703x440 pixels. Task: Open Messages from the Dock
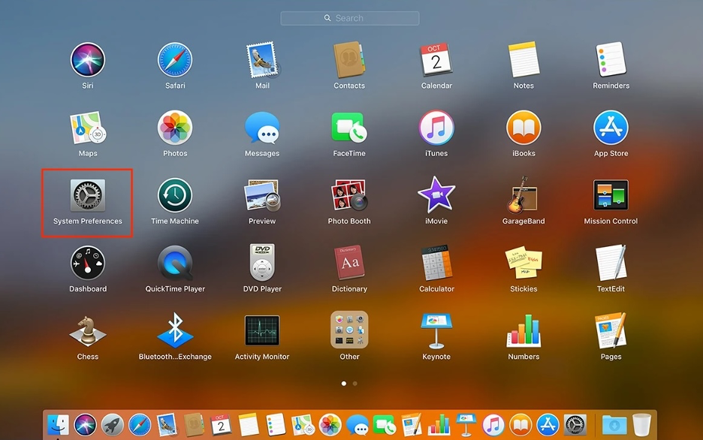click(358, 425)
